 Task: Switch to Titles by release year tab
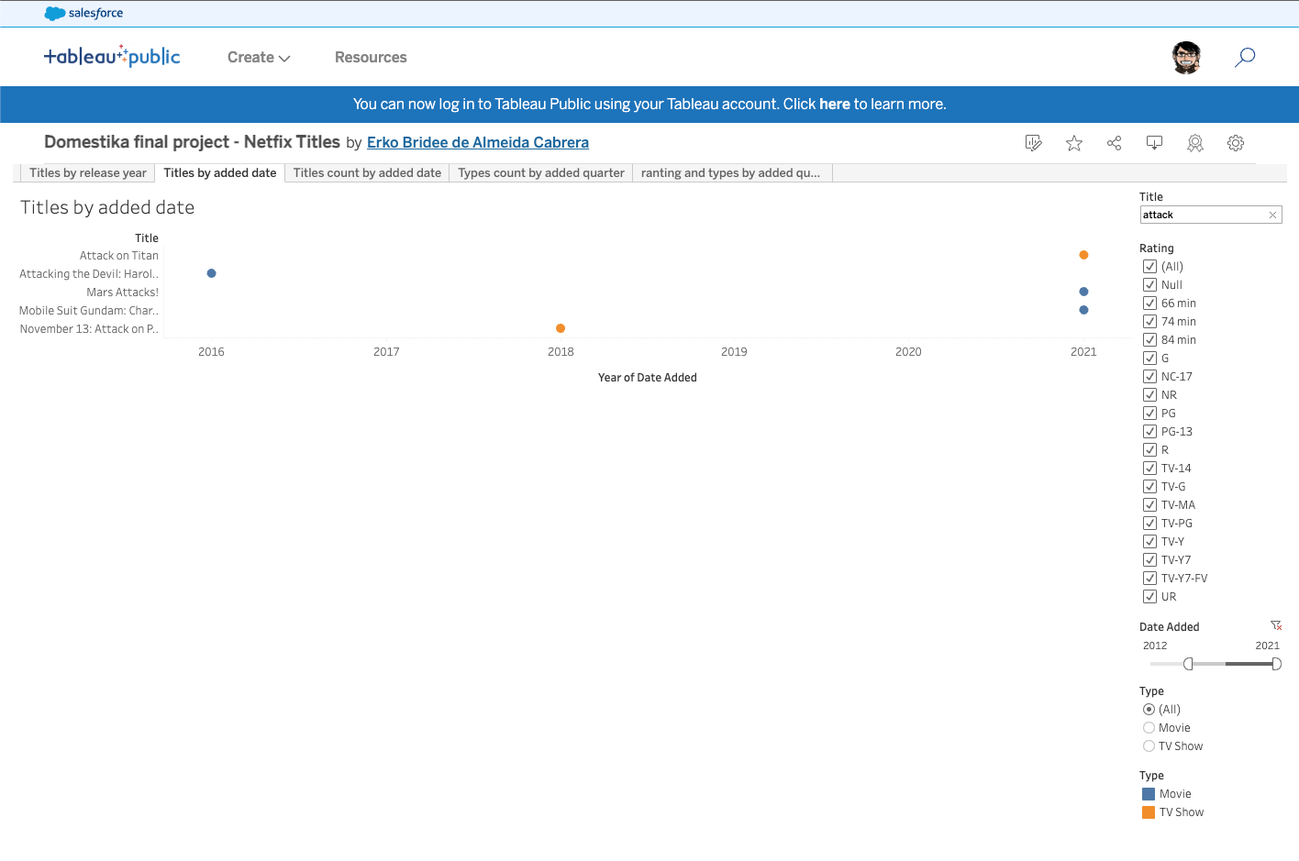(87, 173)
